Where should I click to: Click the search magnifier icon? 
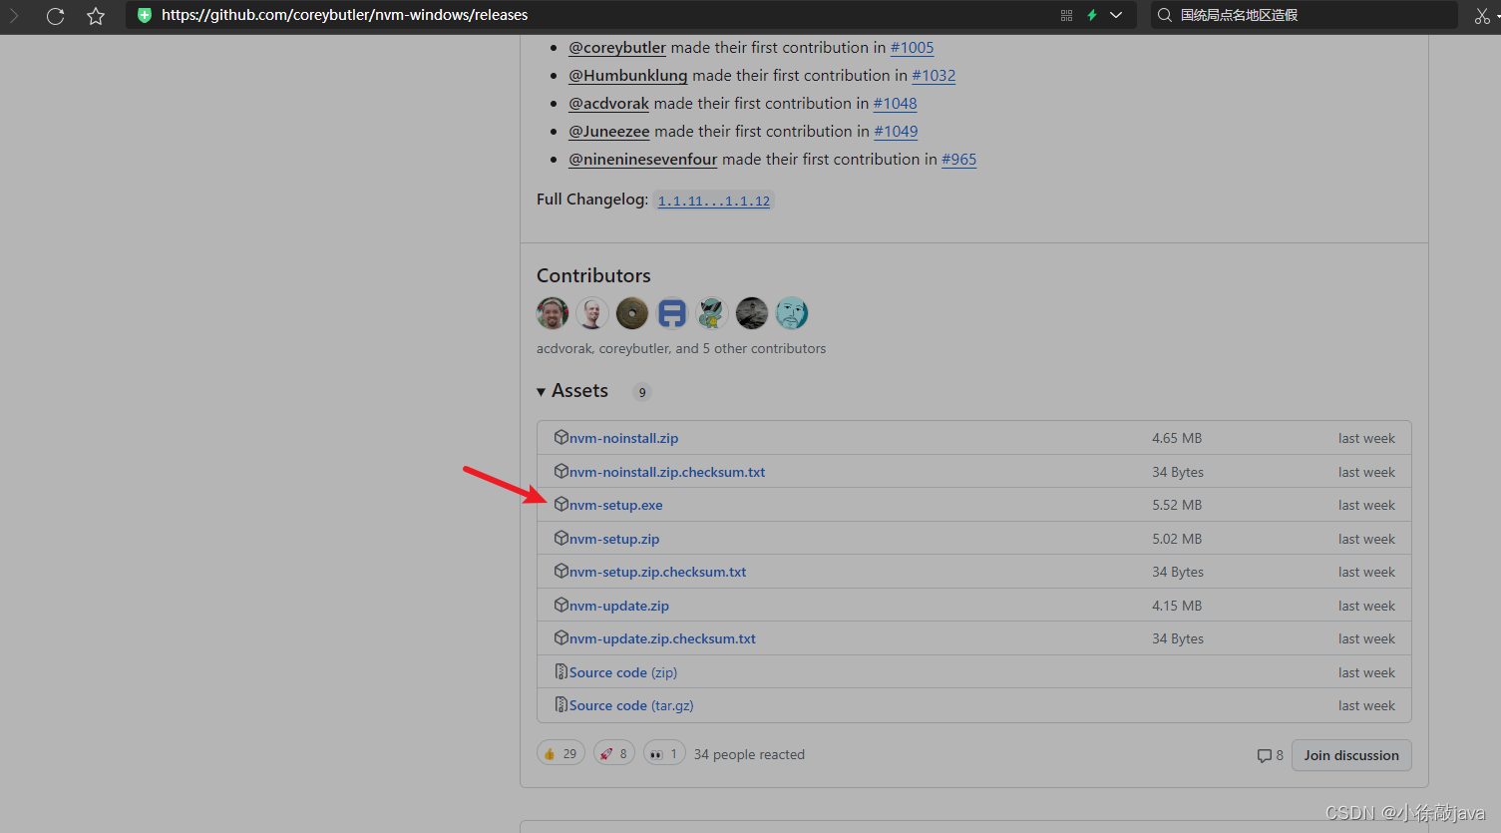tap(1164, 15)
